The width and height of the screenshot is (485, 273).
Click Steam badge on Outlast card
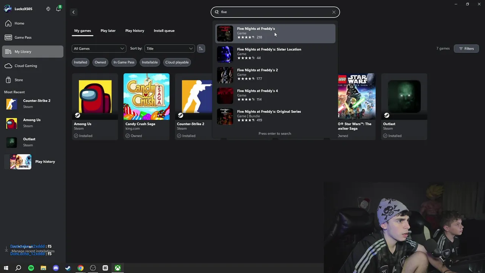point(386,115)
